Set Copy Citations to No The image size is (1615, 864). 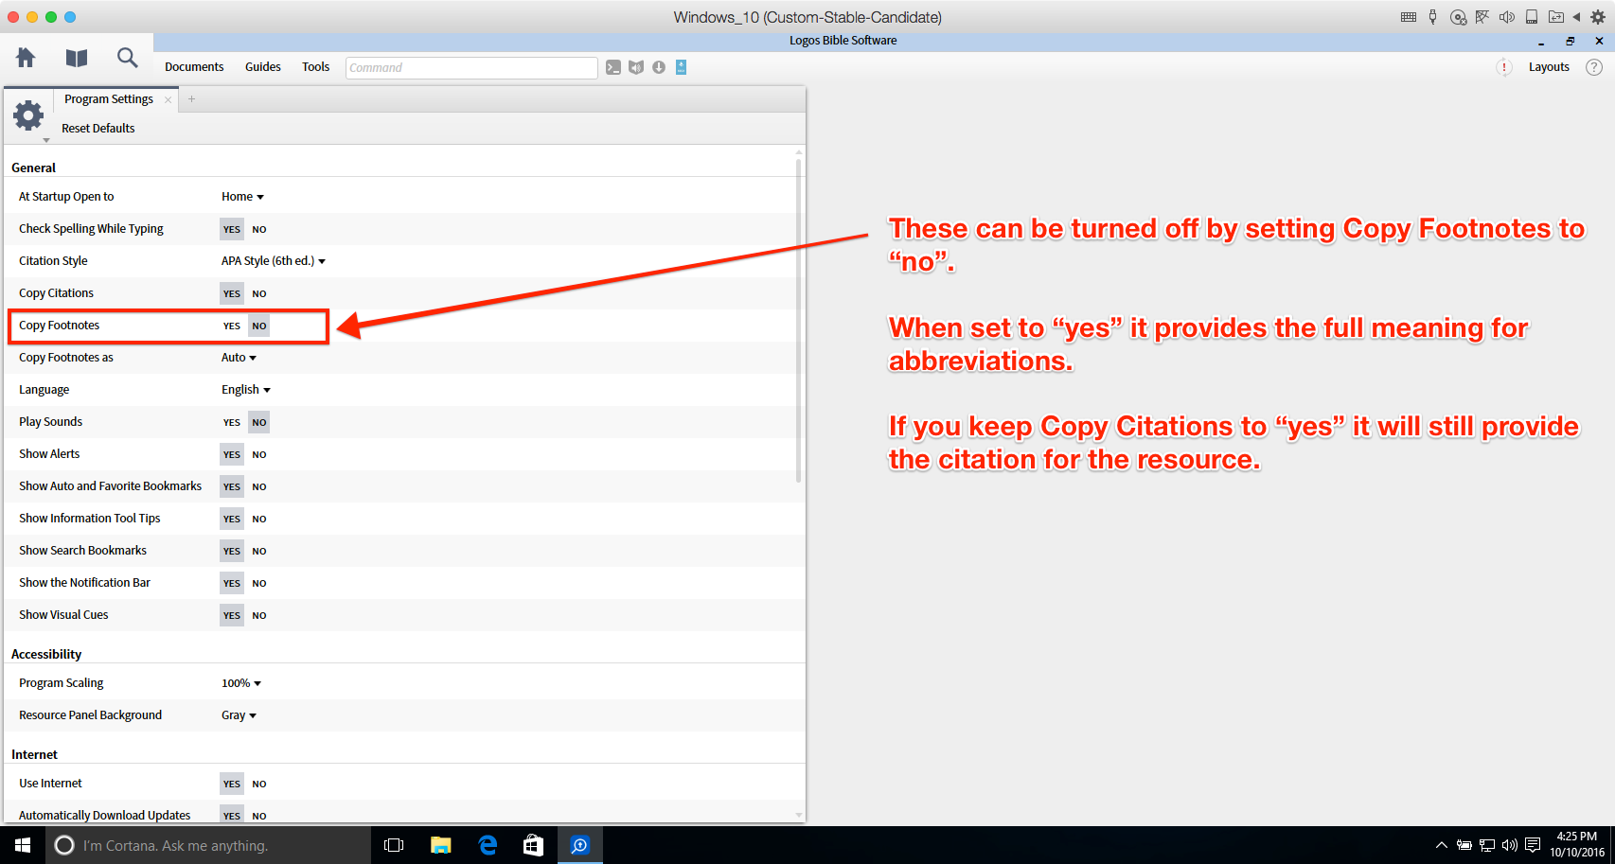tap(259, 293)
